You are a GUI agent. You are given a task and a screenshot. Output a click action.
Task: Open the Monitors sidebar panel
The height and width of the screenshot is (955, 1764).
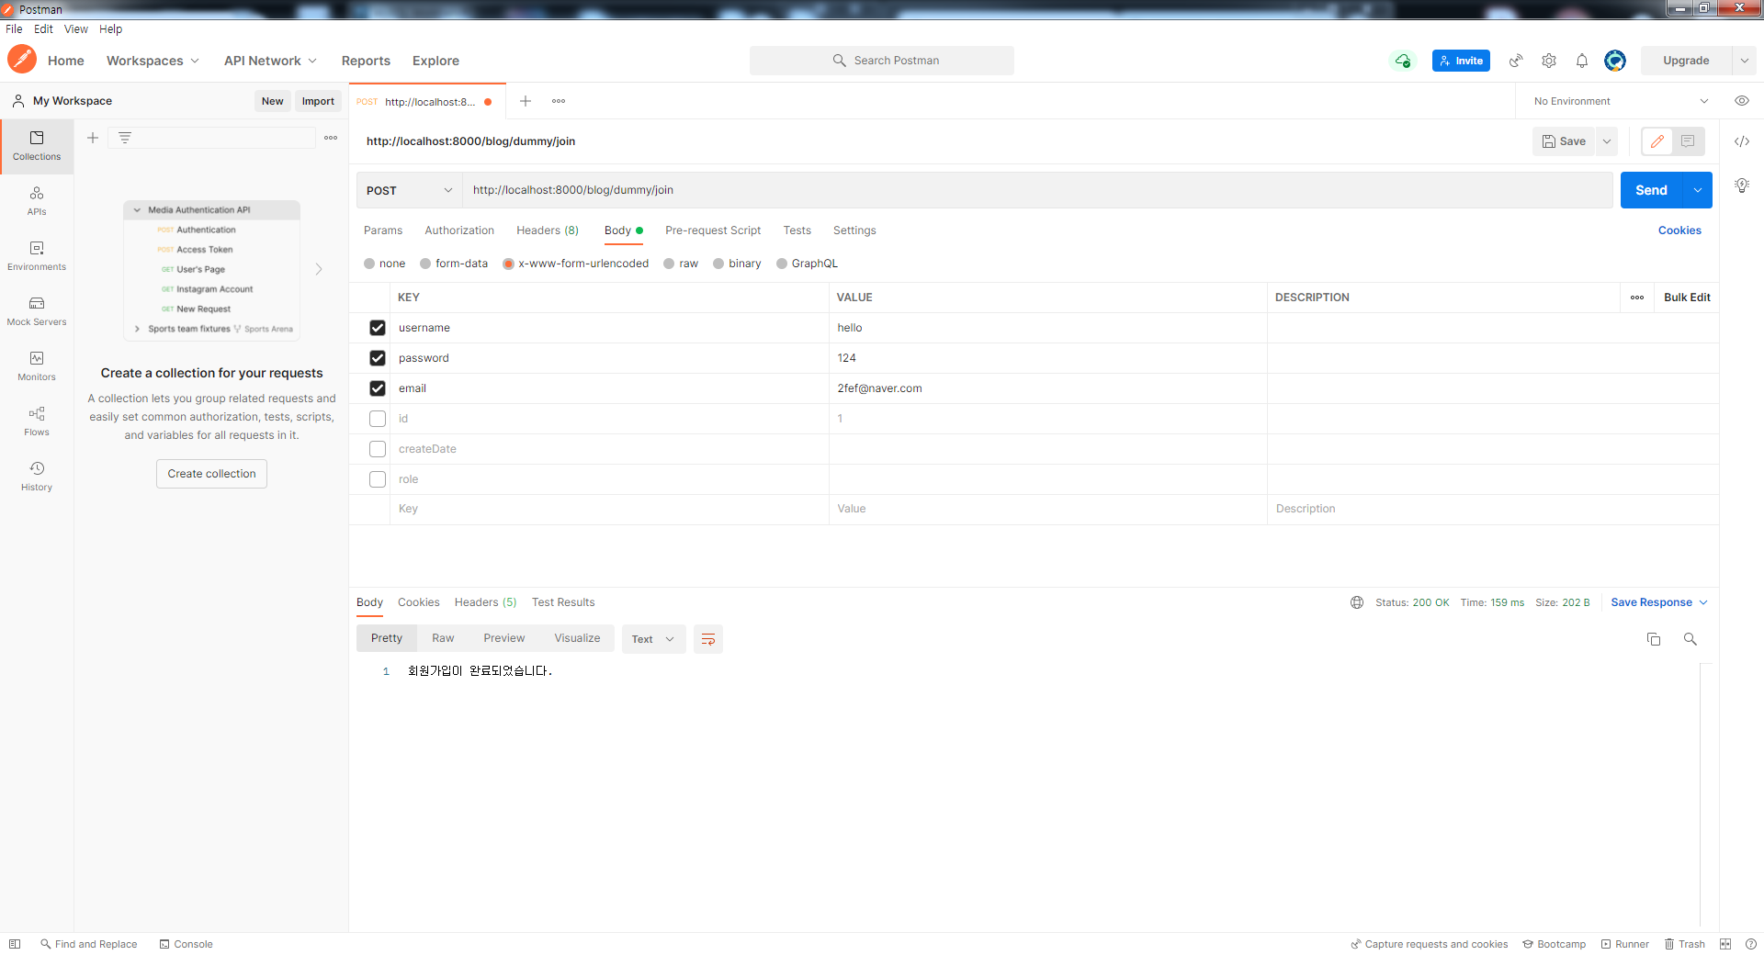coord(37,366)
